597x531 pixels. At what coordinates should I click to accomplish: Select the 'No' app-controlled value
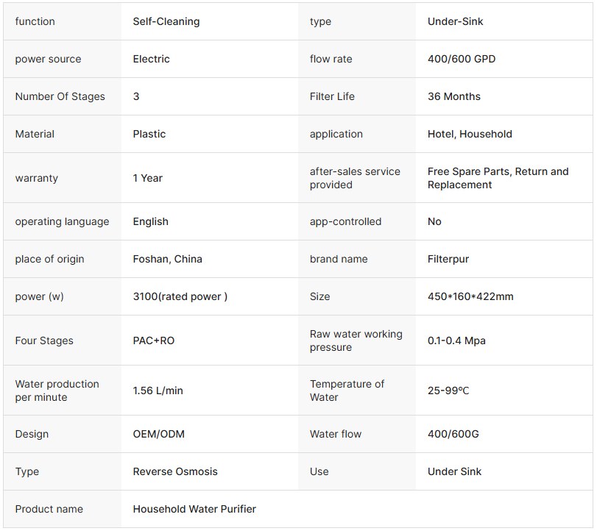click(x=434, y=221)
